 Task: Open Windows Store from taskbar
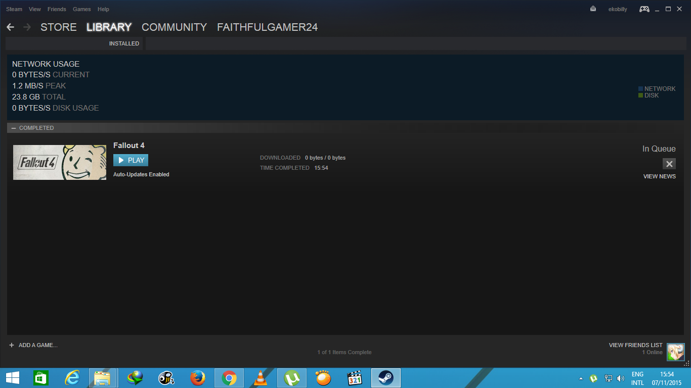41,378
